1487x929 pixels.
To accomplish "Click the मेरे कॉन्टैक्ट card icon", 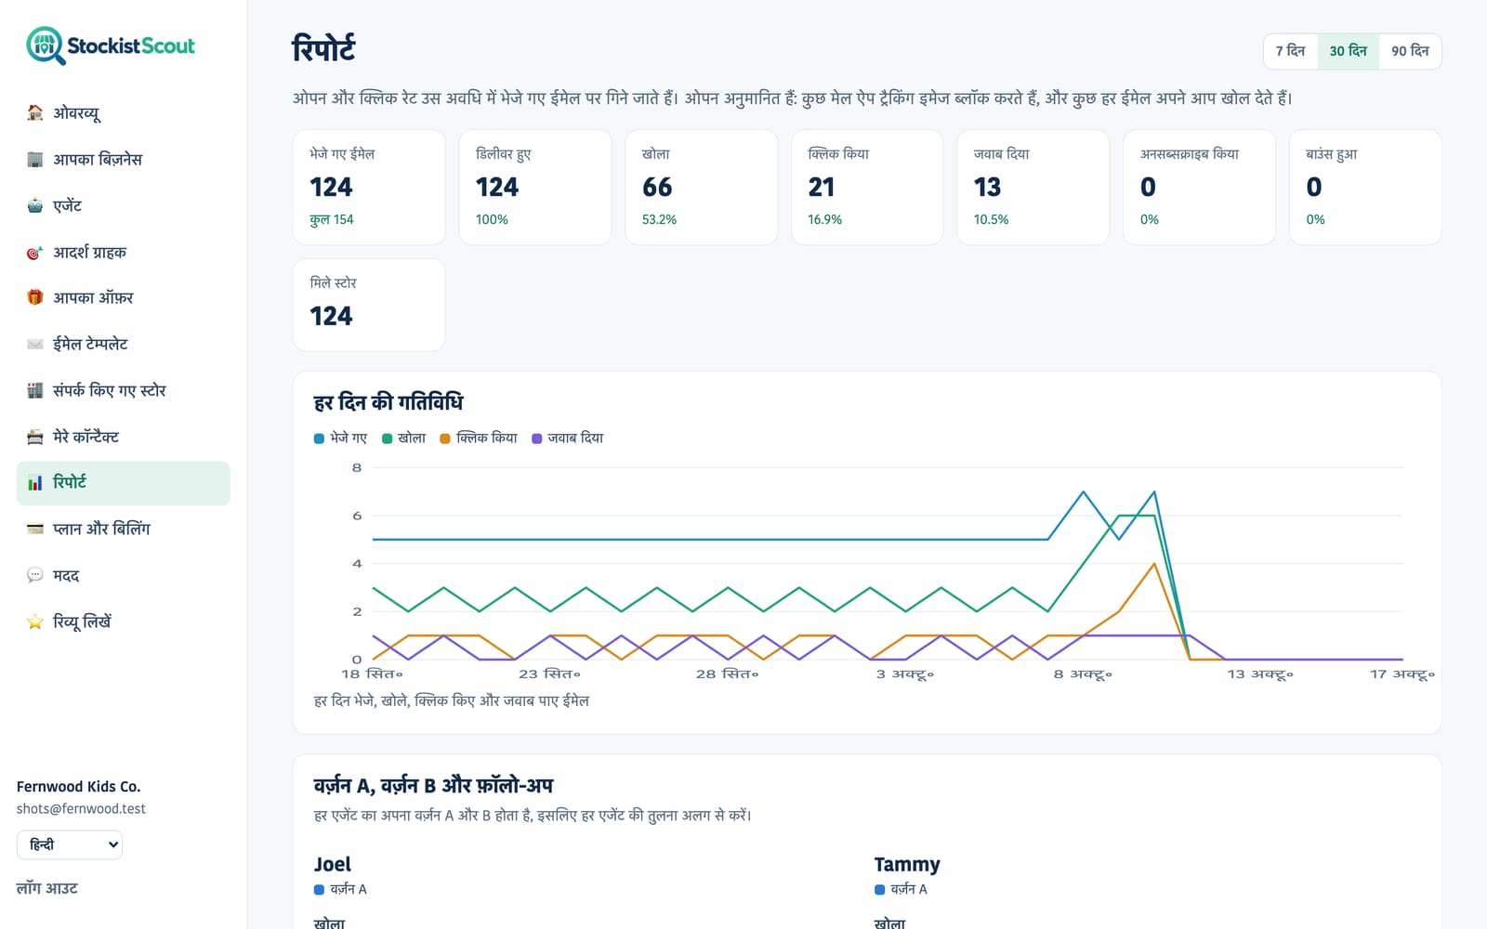I will (x=35, y=437).
